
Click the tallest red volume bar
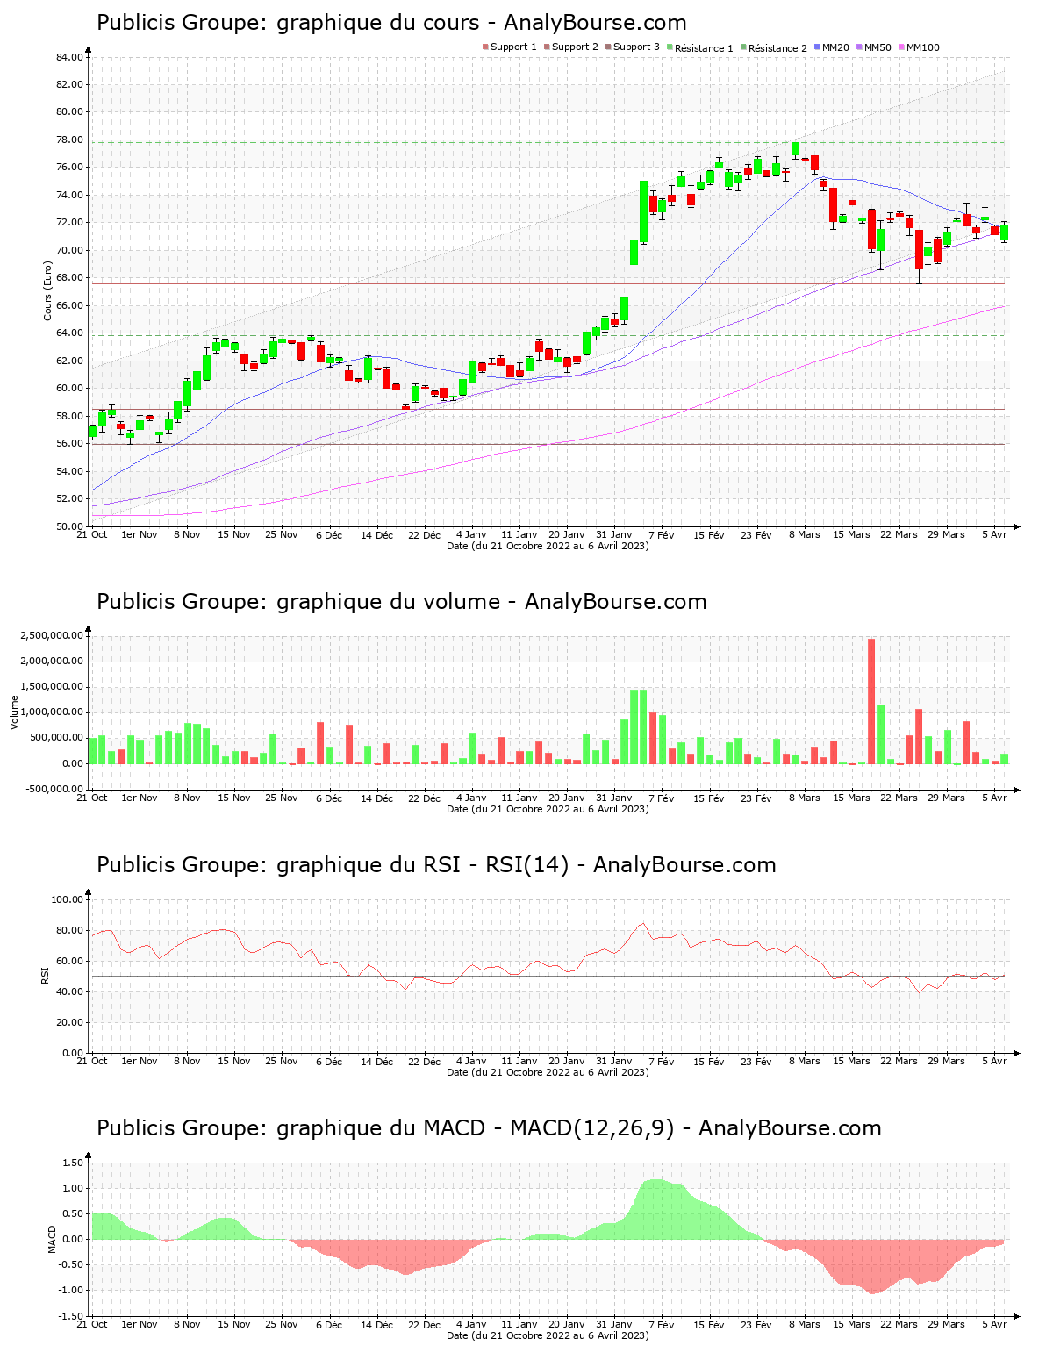[871, 700]
